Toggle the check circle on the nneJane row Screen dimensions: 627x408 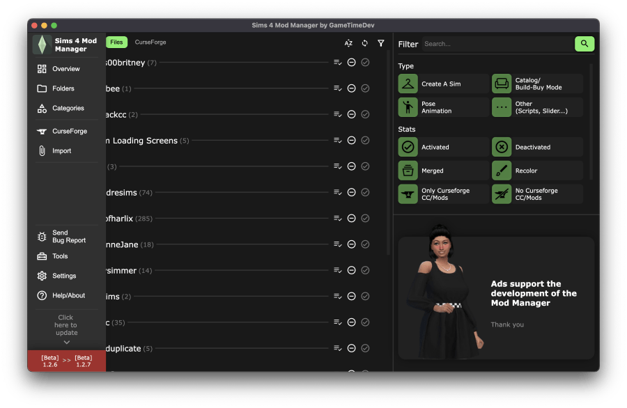(x=365, y=244)
